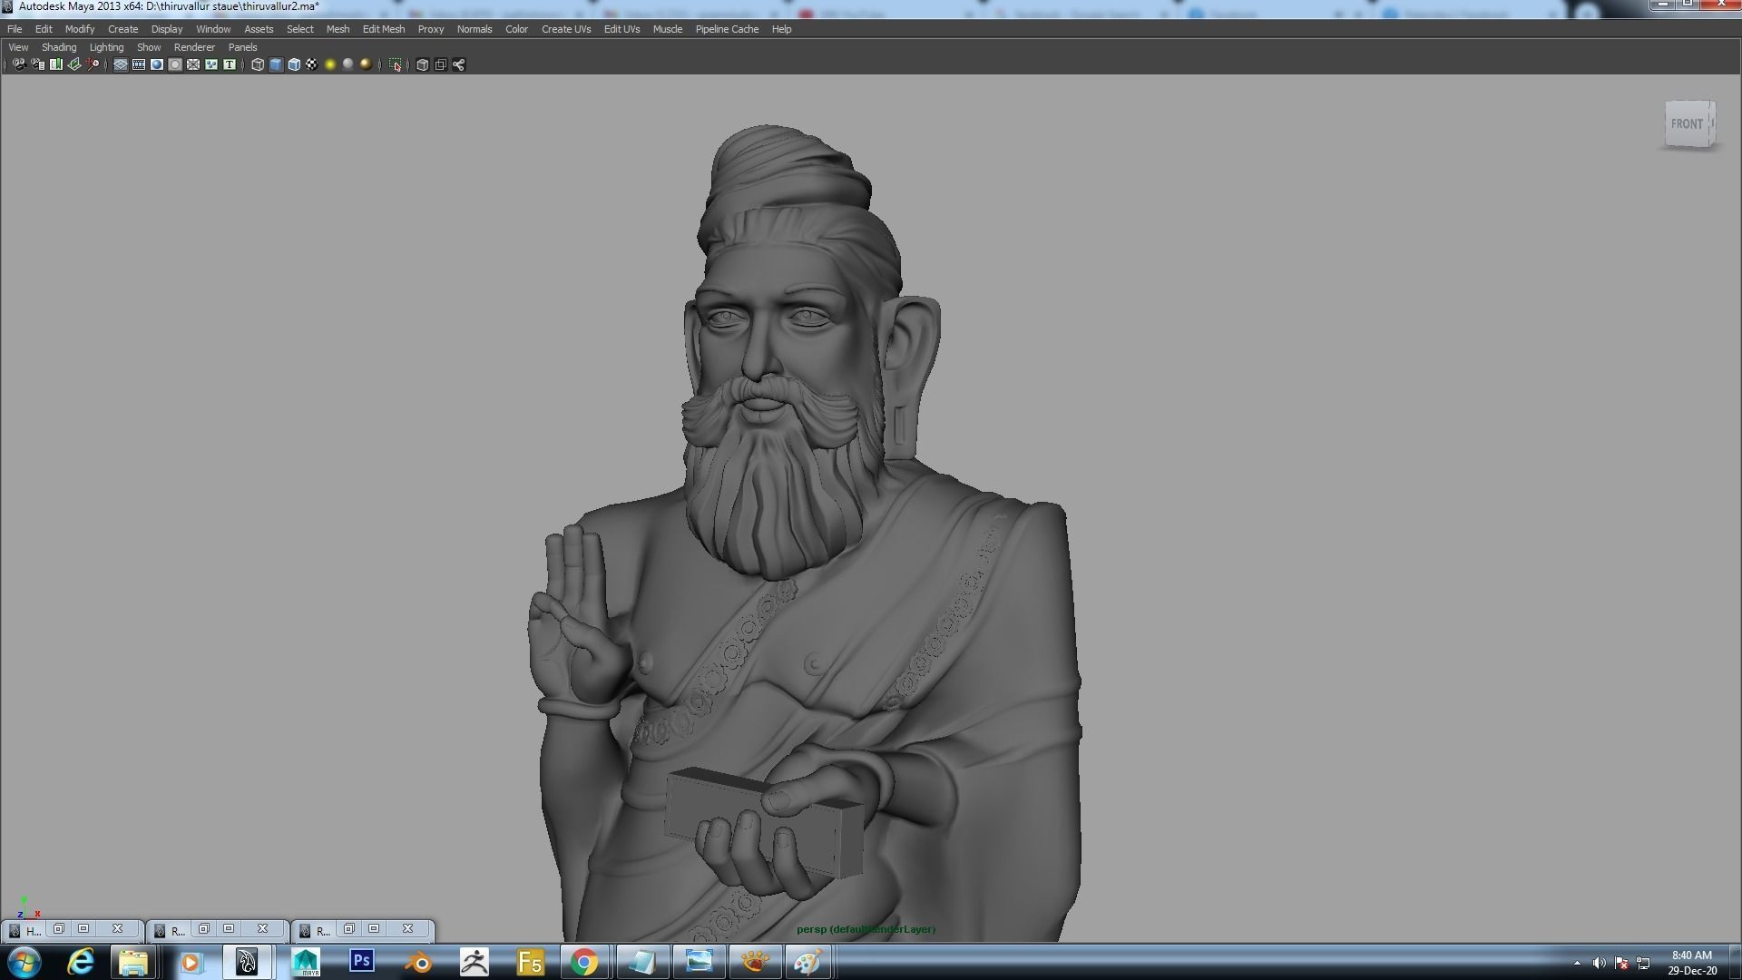
Task: Open the Normals menu
Action: pos(475,29)
